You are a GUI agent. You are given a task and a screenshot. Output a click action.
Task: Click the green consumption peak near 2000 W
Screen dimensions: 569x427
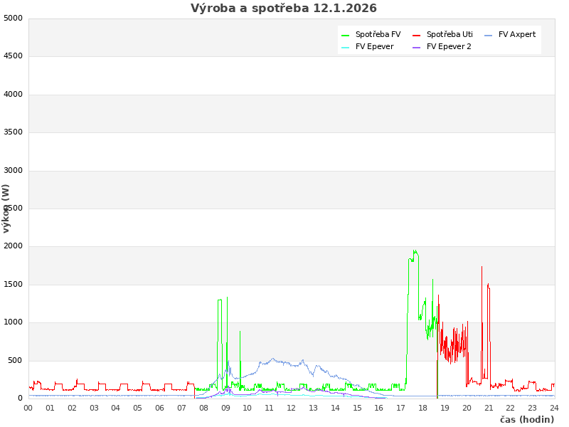click(415, 252)
